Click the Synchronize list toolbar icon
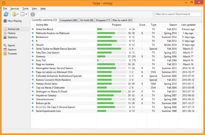 [x=6, y=14]
